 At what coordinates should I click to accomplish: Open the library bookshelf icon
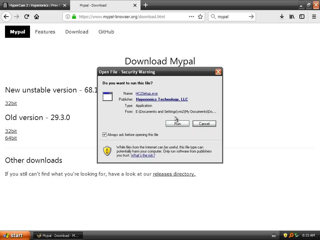(x=292, y=17)
